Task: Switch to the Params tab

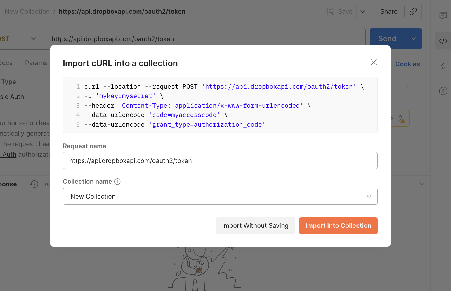Action: pos(36,63)
